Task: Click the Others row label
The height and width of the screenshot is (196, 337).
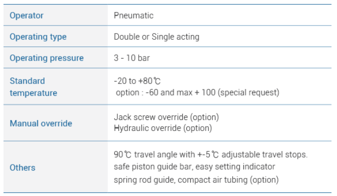Action: 23,167
